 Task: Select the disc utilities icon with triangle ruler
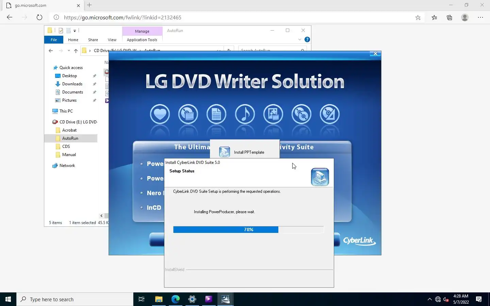pos(329,114)
